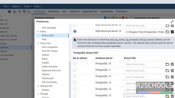Set PostgreSQL 15 as default

(x=75, y=96)
